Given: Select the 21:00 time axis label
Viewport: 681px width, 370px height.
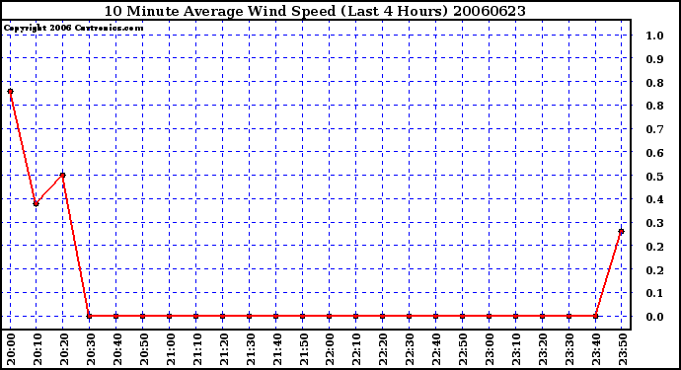Looking at the screenshot, I should pyautogui.click(x=171, y=349).
